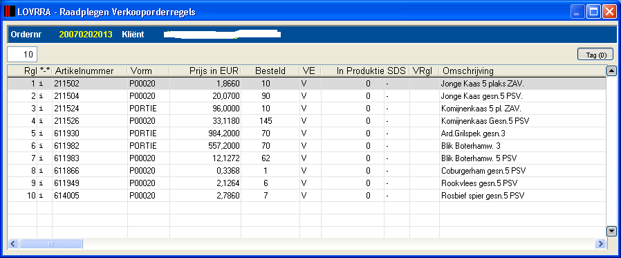Click the vertical scrollbar down arrow

(612, 231)
